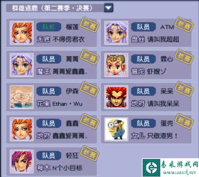Click the green 队长 badge for 榴莲
199x177 pixels.
[49, 27]
